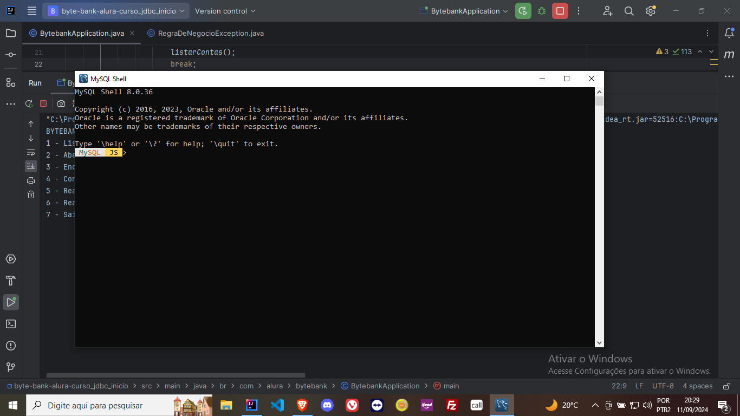
Task: Open Discord from the taskbar
Action: (x=327, y=405)
